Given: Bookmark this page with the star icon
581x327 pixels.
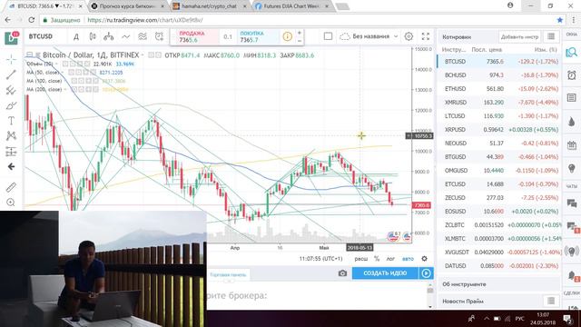Looking at the screenshot, I should [x=560, y=20].
